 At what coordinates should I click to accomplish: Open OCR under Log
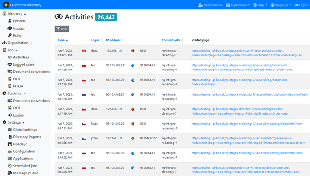(17, 79)
